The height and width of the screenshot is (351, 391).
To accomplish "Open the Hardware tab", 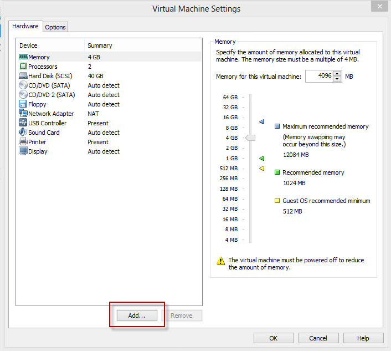I will click(25, 26).
